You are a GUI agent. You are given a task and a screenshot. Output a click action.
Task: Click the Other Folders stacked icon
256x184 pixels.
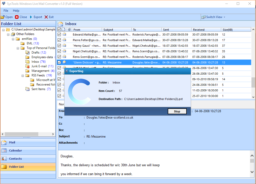tap(13, 34)
